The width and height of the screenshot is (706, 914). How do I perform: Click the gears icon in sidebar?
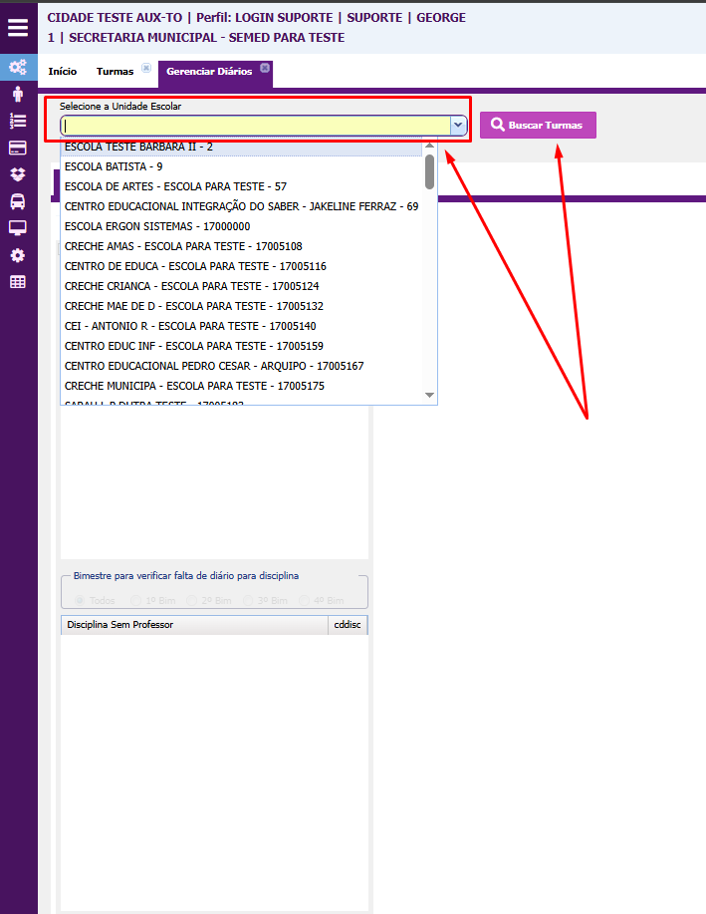18,68
